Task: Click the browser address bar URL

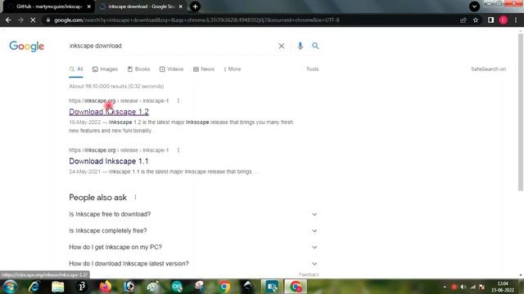Action: point(196,20)
